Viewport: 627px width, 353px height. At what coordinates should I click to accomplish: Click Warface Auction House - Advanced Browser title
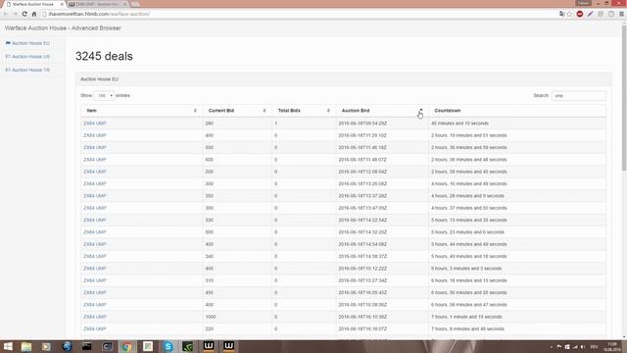pyautogui.click(x=63, y=28)
